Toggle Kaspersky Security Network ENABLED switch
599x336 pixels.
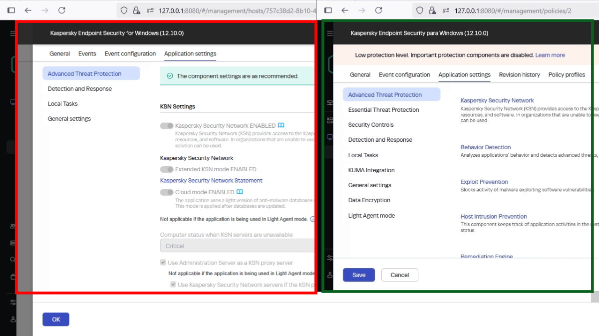167,126
